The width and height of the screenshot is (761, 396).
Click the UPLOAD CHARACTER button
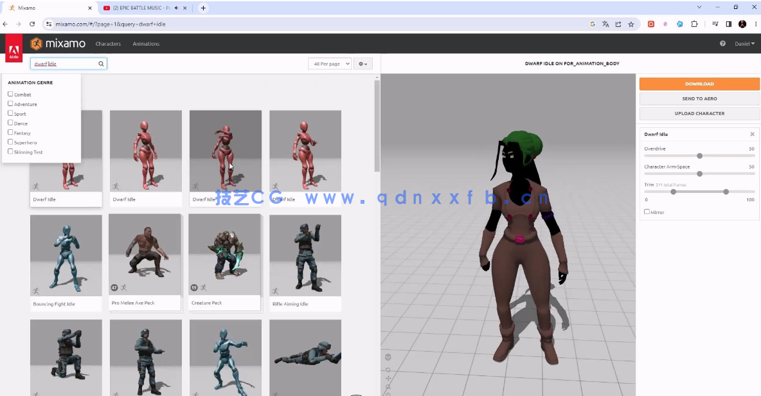point(699,113)
